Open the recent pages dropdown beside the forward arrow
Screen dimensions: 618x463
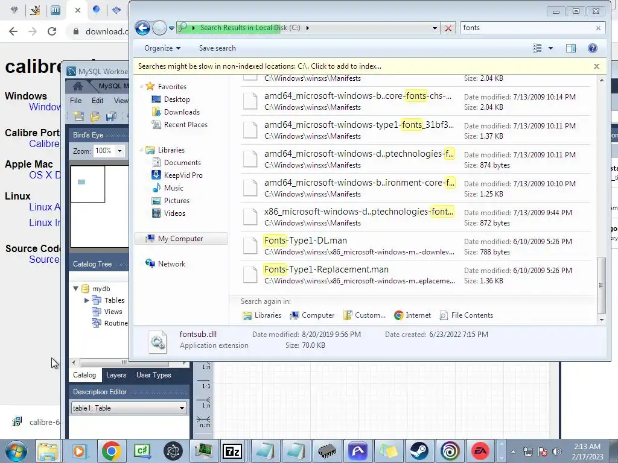point(171,28)
